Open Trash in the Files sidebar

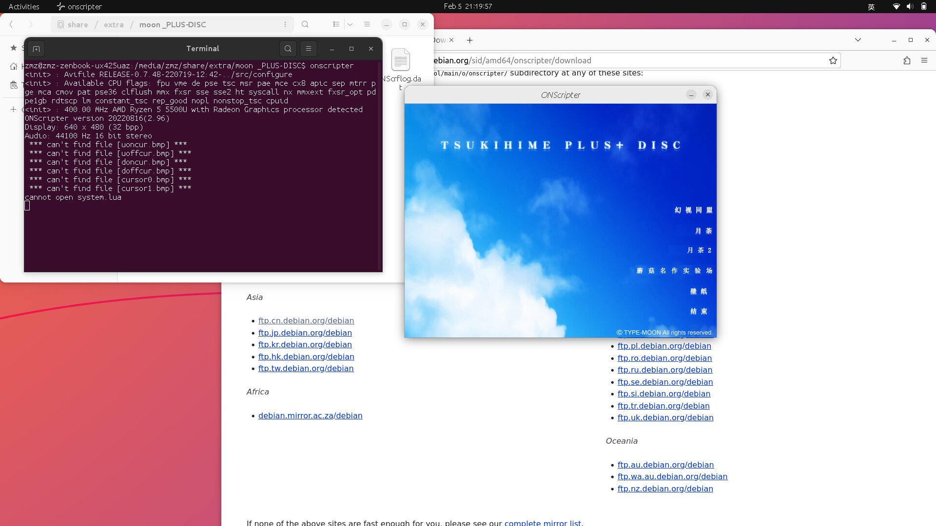(14, 85)
